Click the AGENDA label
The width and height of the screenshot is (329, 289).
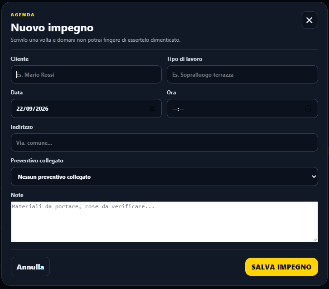tap(23, 15)
